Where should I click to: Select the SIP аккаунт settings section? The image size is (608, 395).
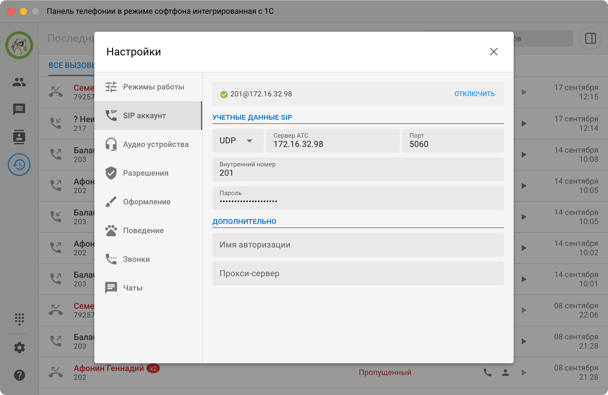(x=148, y=116)
